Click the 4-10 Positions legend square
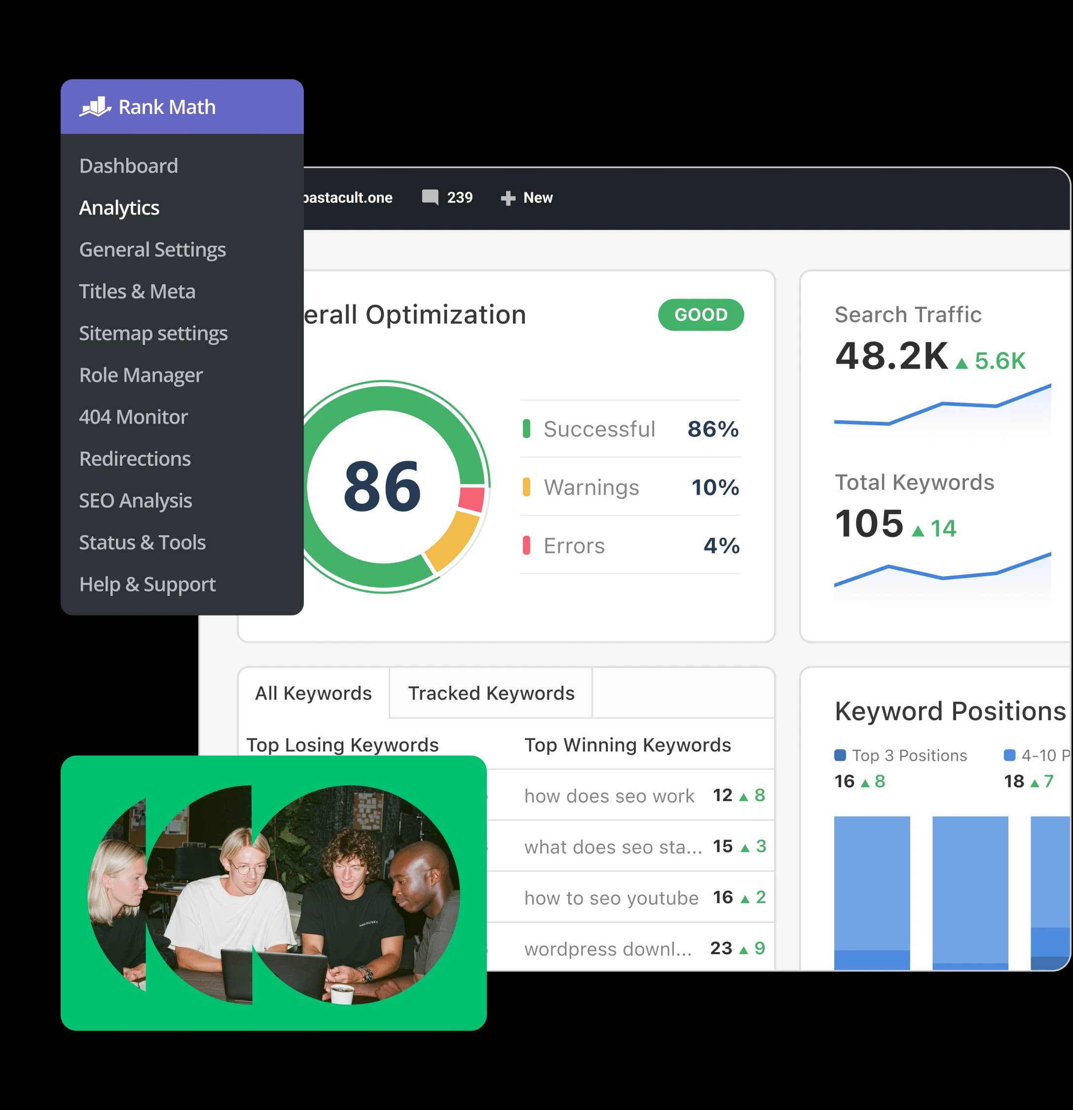 (x=1009, y=755)
